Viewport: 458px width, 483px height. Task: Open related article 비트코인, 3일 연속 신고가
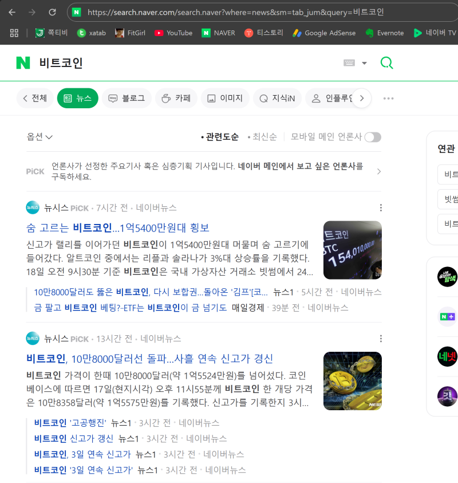click(82, 454)
